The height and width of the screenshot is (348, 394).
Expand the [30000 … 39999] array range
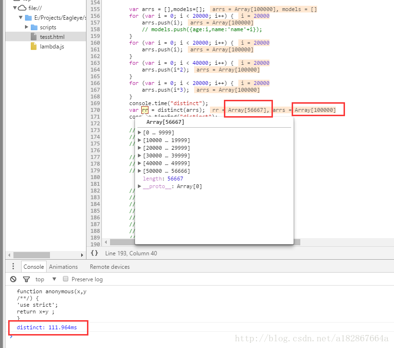click(x=139, y=156)
